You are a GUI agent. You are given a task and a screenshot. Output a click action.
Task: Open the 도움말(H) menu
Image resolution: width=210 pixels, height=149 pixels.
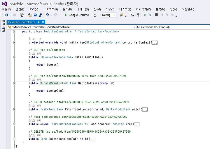coord(188,9)
